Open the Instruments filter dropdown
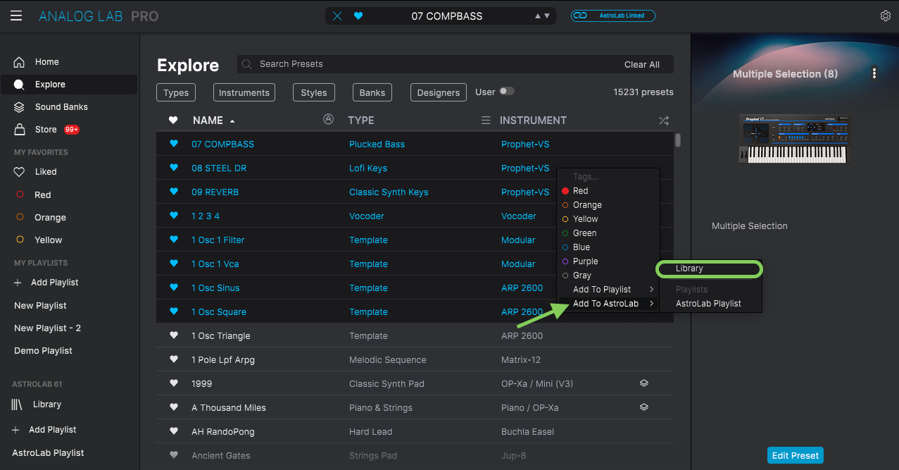 244,92
